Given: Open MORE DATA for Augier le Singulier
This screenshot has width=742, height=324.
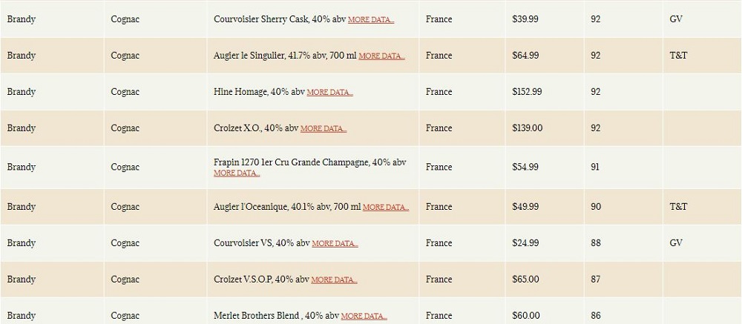Looking at the screenshot, I should click(x=381, y=56).
